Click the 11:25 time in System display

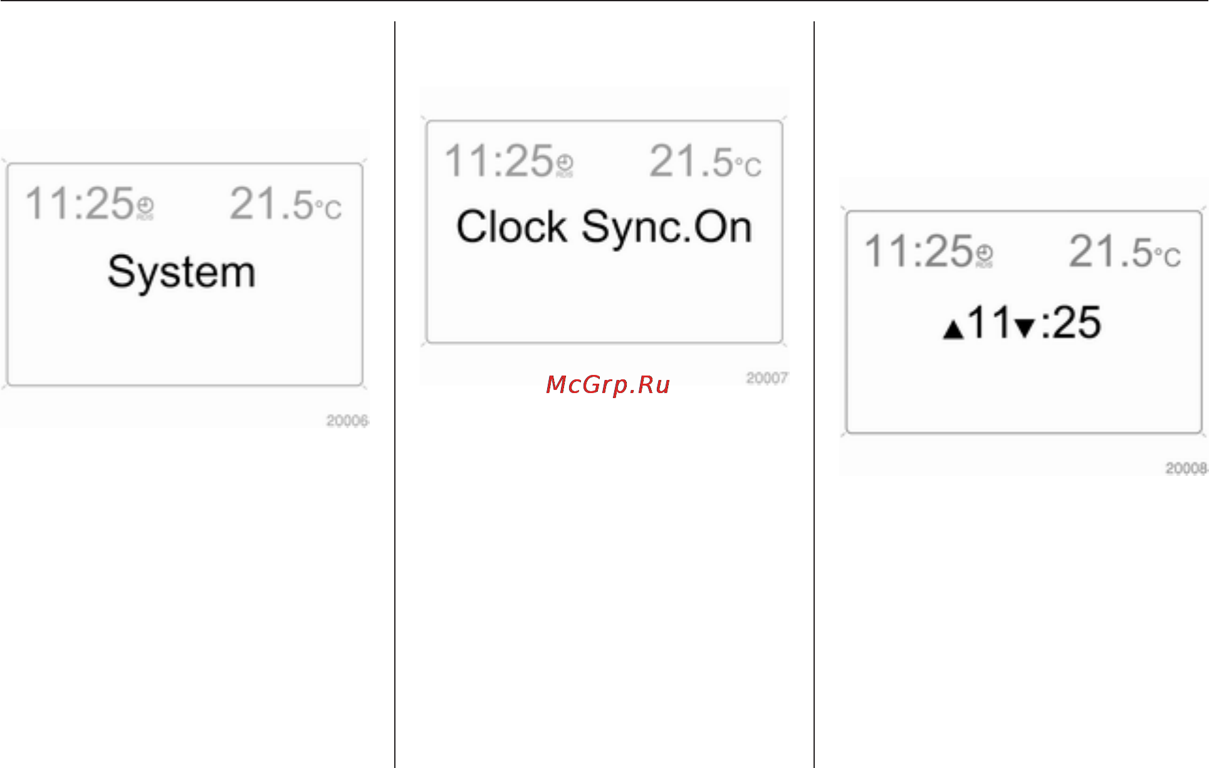[80, 204]
